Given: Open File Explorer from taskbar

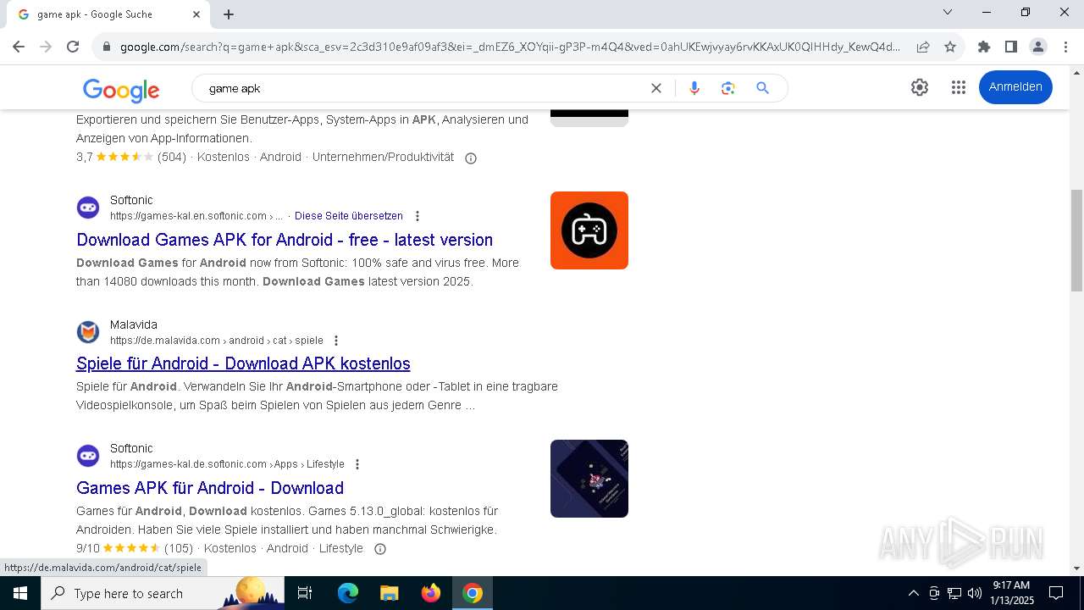Looking at the screenshot, I should [x=389, y=593].
